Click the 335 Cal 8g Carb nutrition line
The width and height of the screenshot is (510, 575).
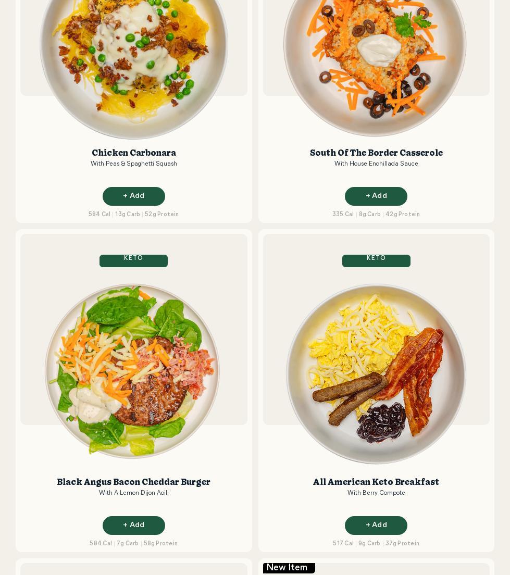point(376,214)
